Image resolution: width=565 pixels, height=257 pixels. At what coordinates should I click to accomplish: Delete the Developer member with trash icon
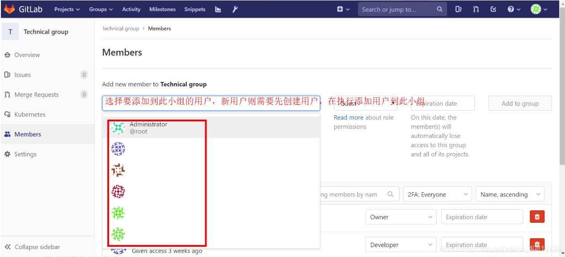tap(537, 245)
